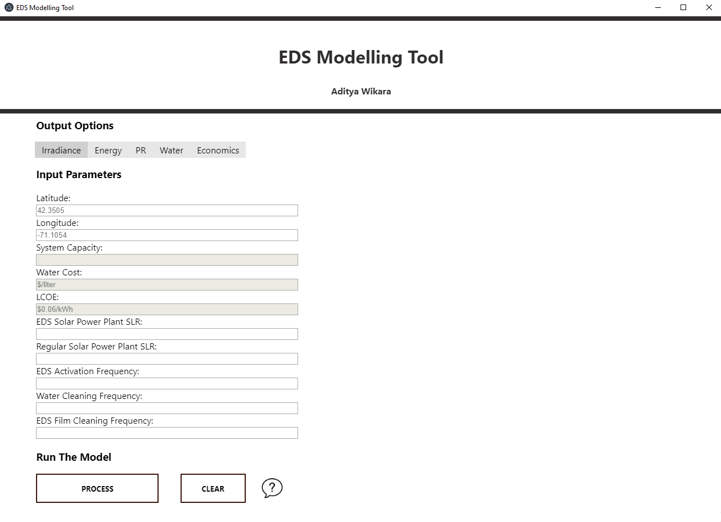Open the help question mark icon
This screenshot has width=721, height=522.
(272, 488)
